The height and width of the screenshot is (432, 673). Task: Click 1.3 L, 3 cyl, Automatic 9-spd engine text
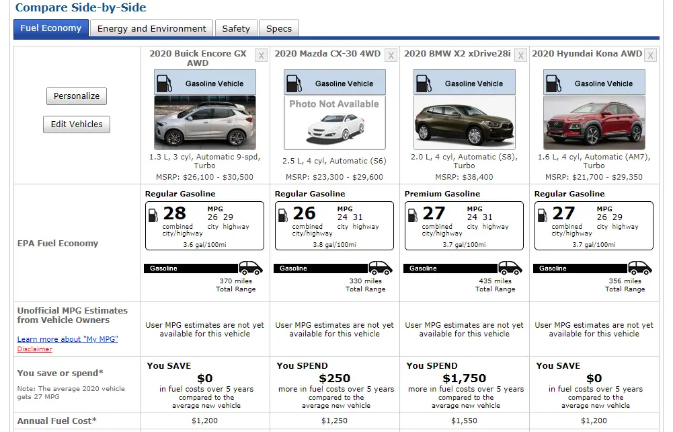click(205, 161)
